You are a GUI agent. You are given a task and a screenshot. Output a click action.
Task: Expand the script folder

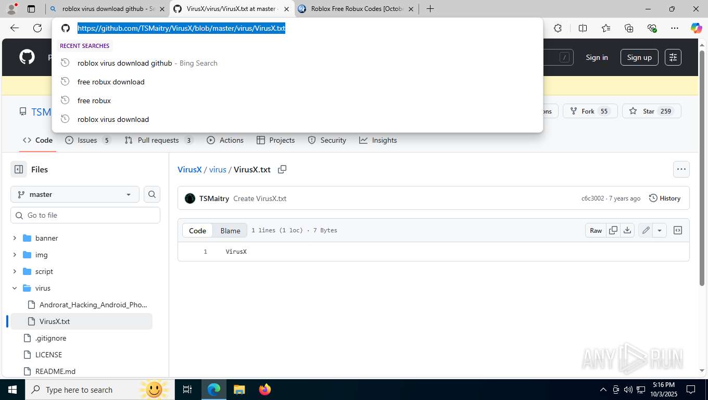pos(15,271)
